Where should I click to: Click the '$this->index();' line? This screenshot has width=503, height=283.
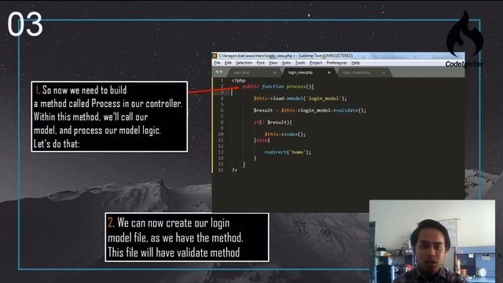(x=285, y=134)
